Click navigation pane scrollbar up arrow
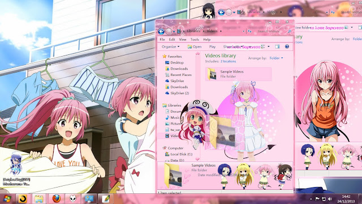 [x=197, y=54]
